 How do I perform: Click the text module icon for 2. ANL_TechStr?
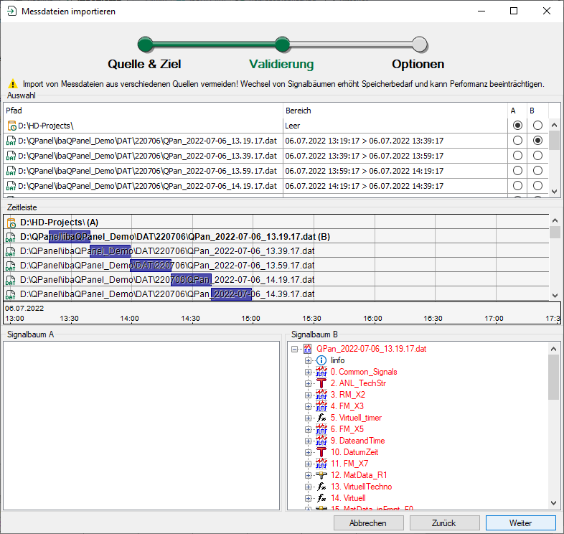(321, 383)
